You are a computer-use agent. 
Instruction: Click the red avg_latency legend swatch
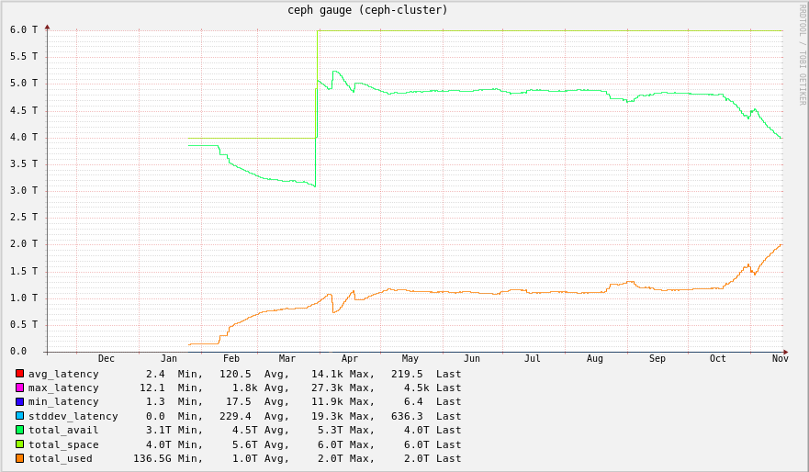coord(19,374)
